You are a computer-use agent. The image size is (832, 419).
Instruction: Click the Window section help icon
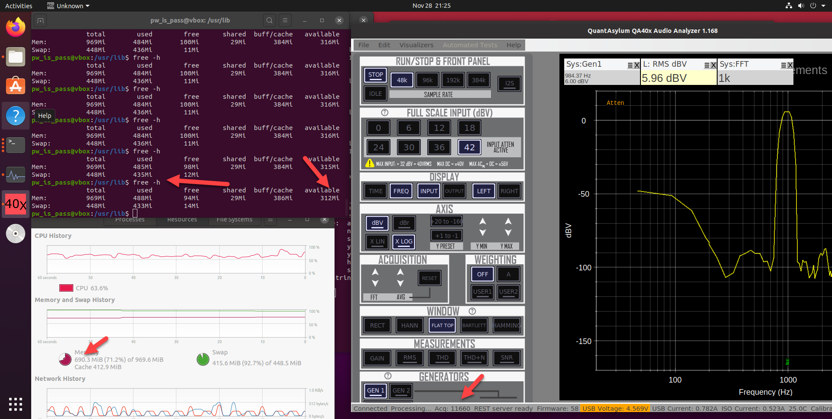click(472, 311)
